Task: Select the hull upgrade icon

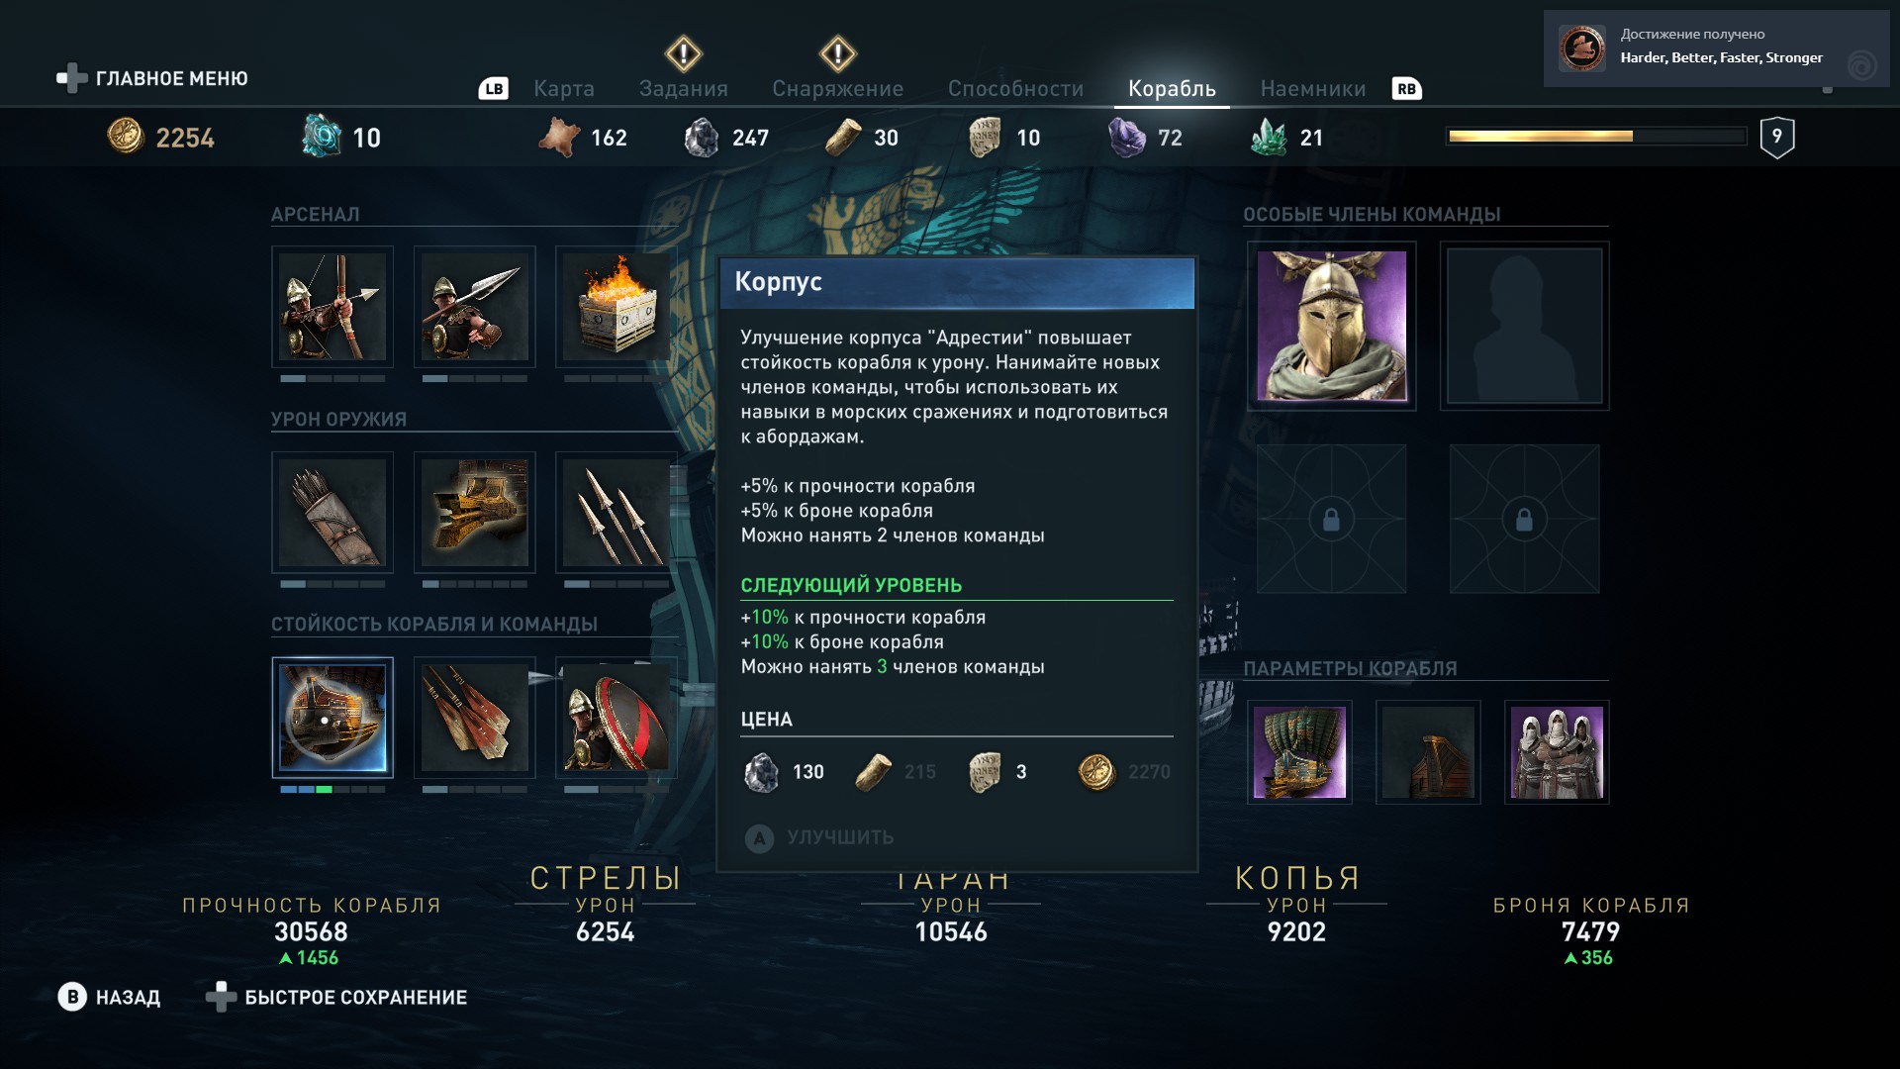Action: coord(332,718)
